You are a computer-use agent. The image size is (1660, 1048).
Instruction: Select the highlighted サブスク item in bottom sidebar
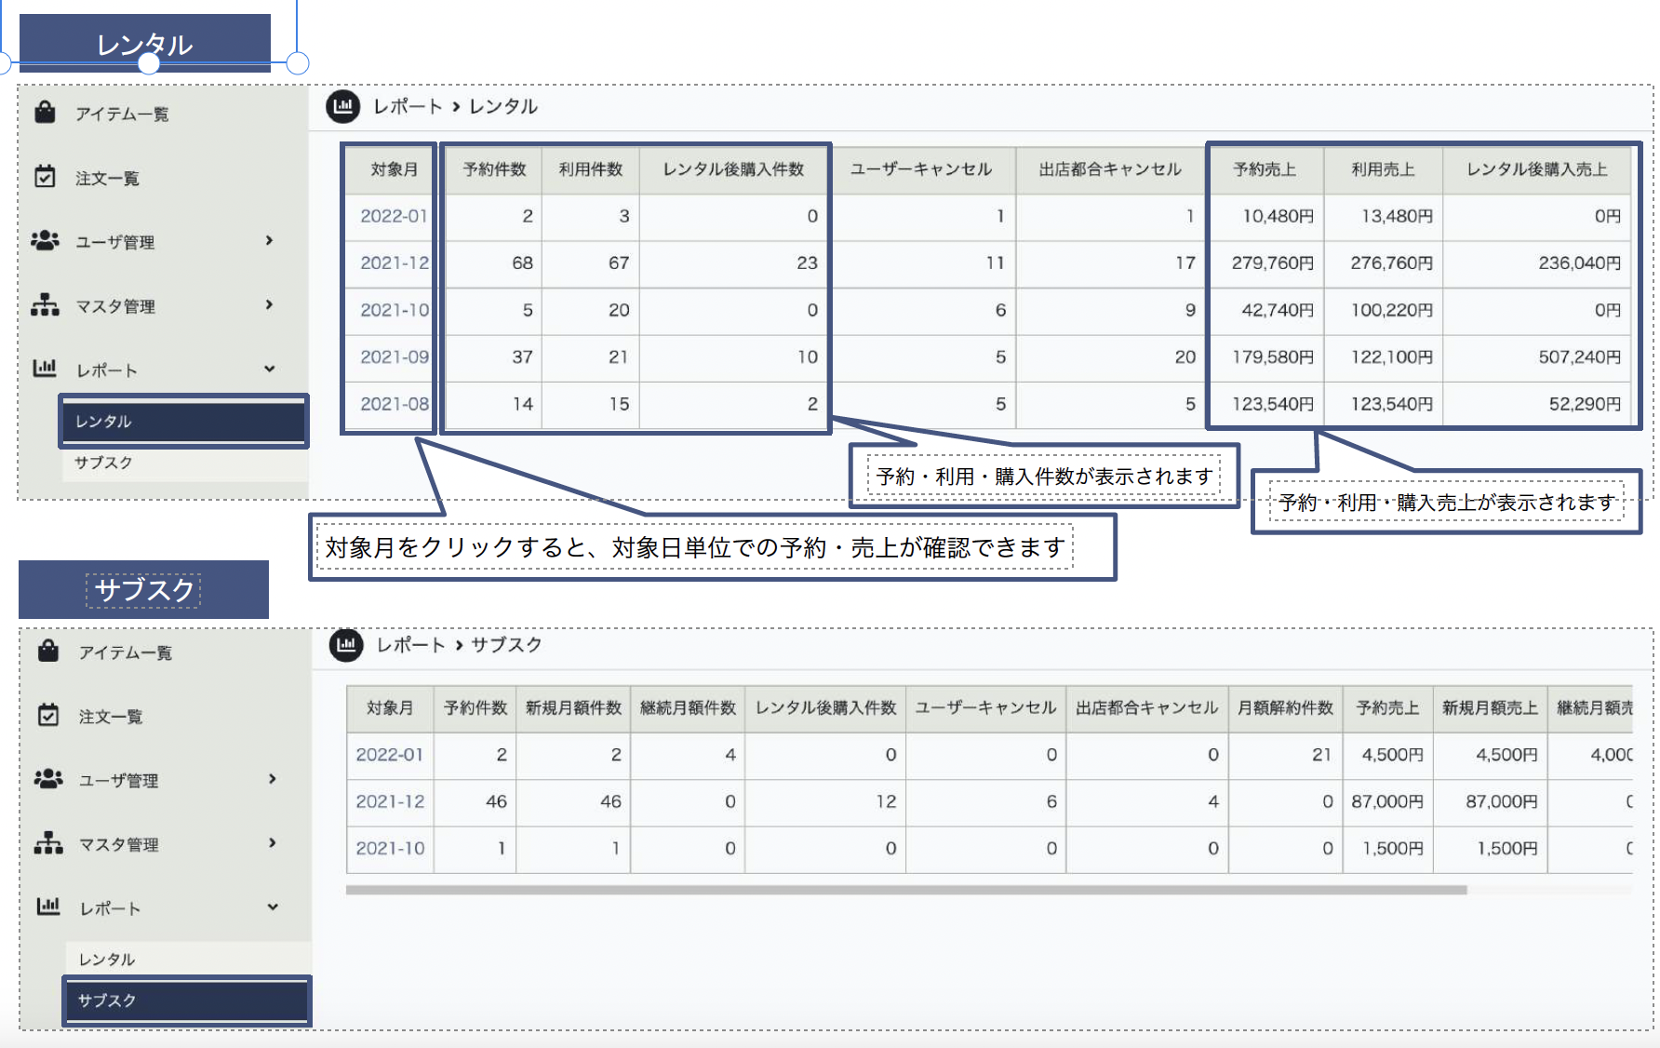tap(186, 1001)
